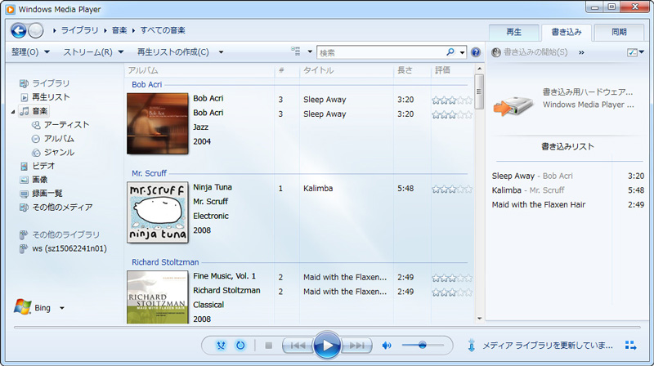Go back with the blue back arrow
The height and width of the screenshot is (366, 654).
[x=18, y=30]
